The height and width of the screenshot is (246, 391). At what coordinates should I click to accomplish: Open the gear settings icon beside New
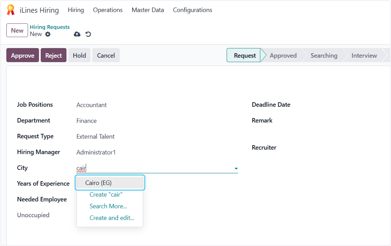pyautogui.click(x=48, y=34)
